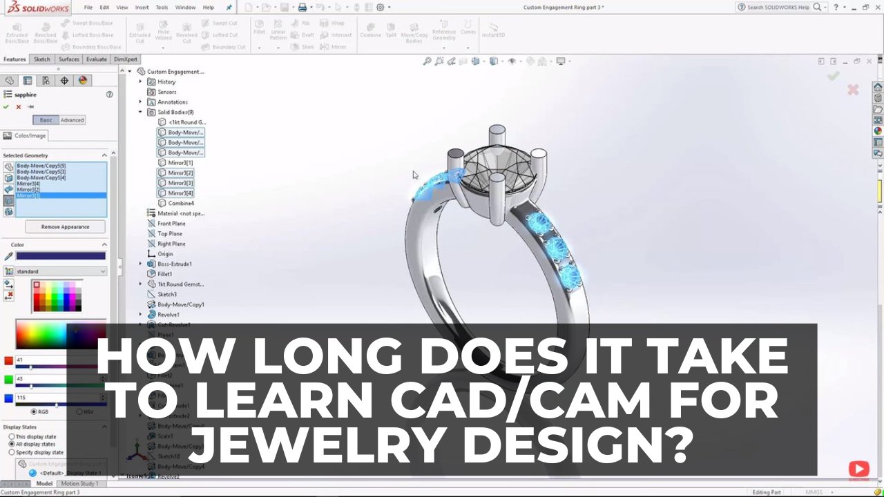884x497 pixels.
Task: Open the Color/Image tab
Action: coord(24,136)
